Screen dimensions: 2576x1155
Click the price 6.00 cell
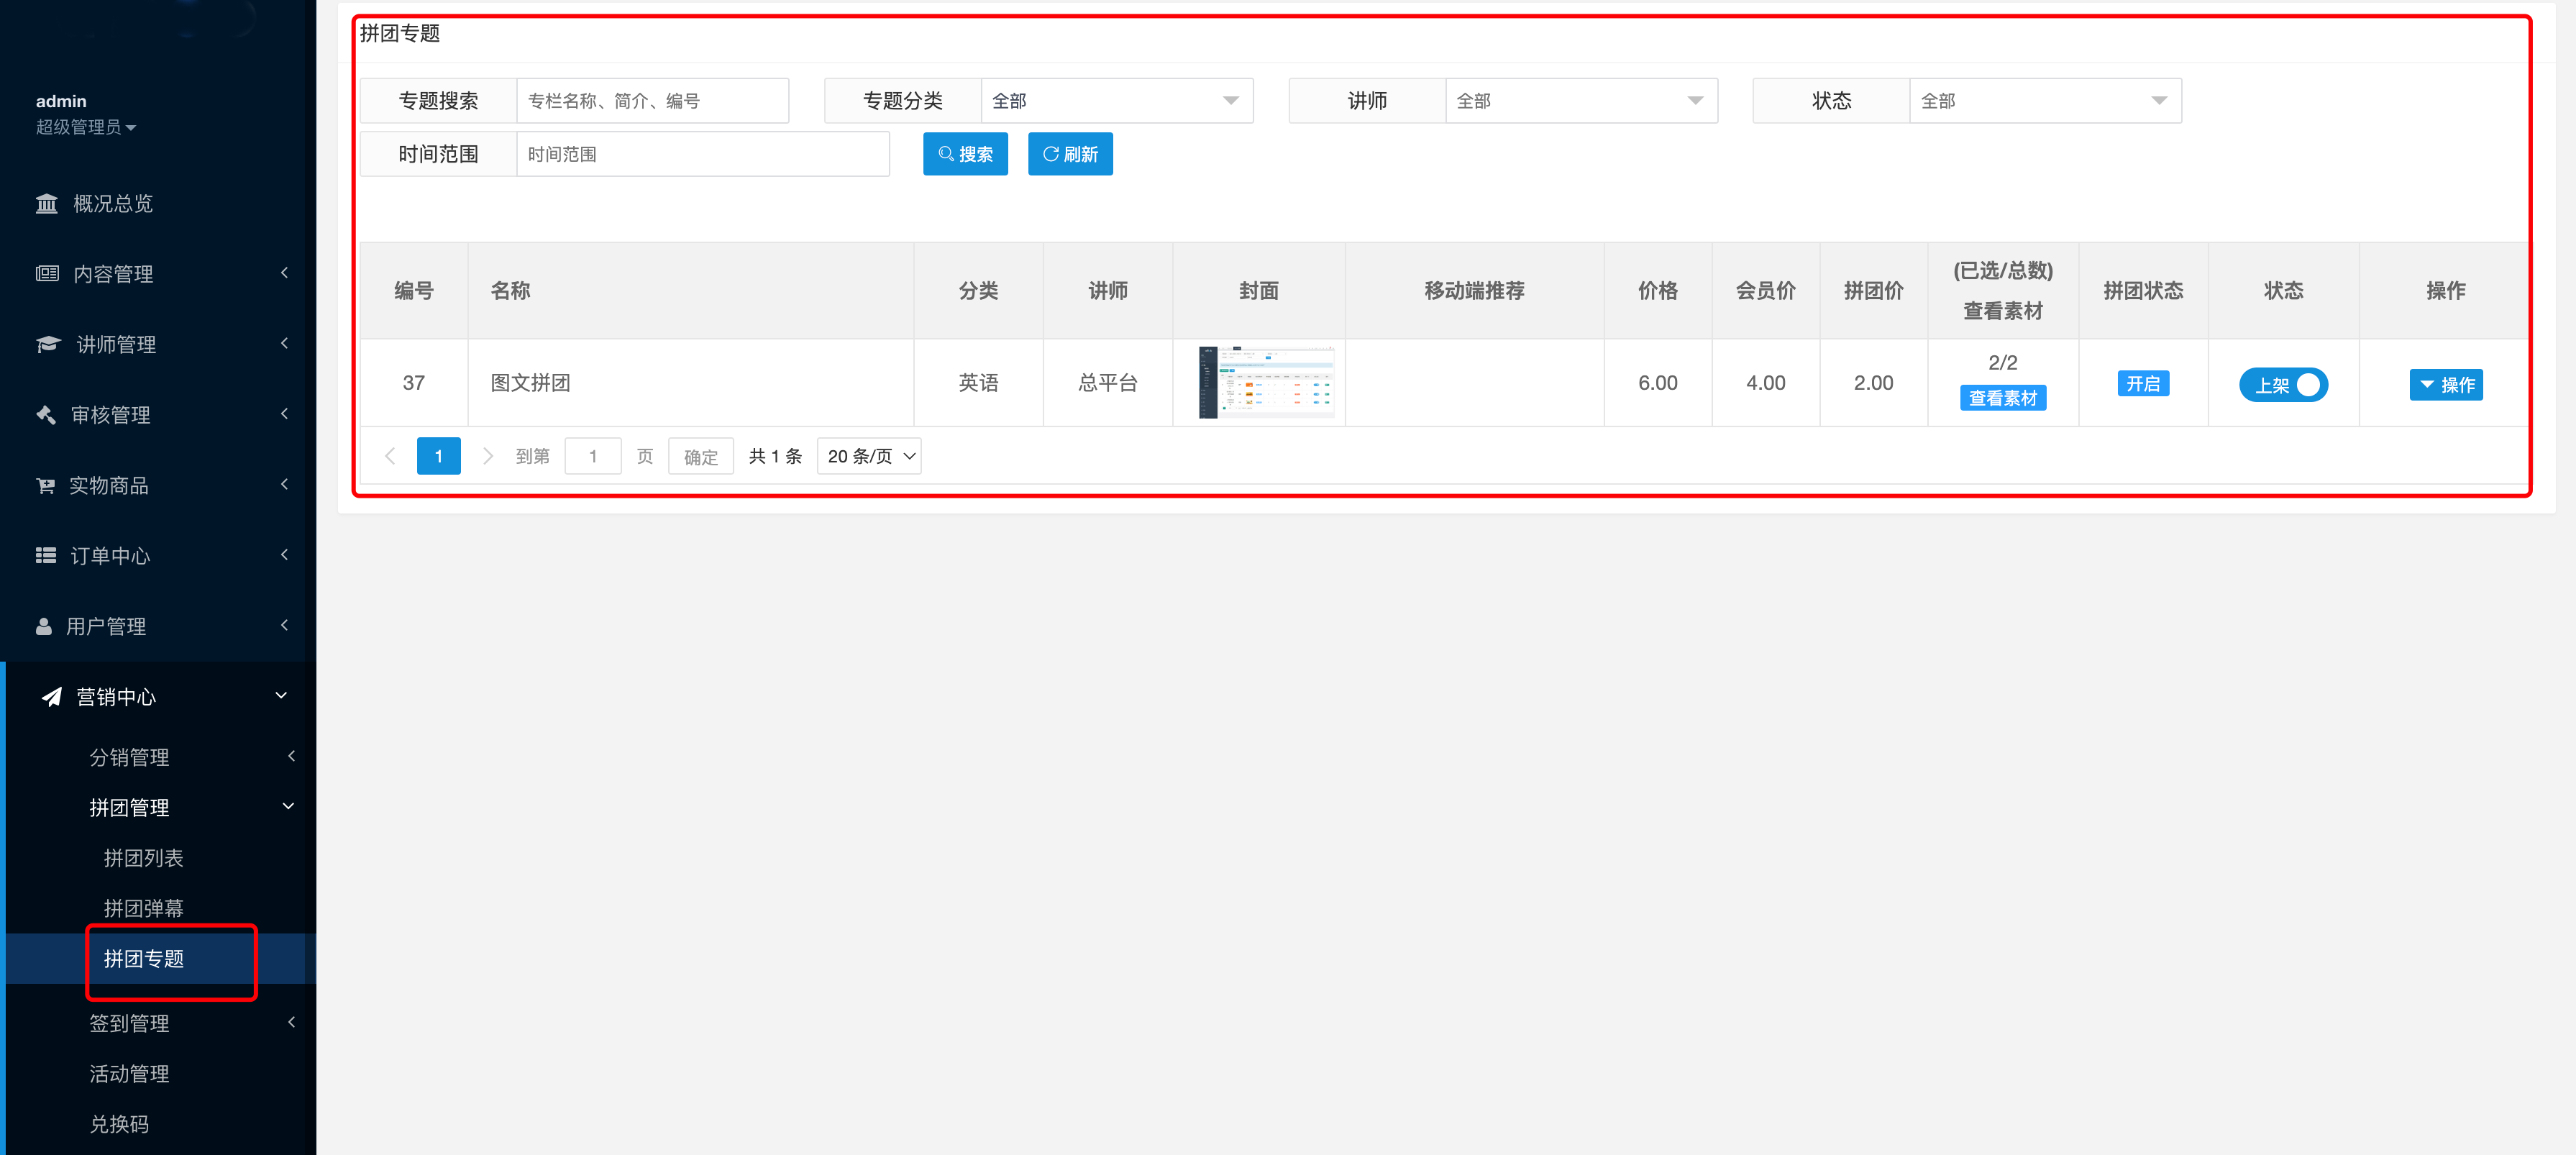click(x=1657, y=383)
